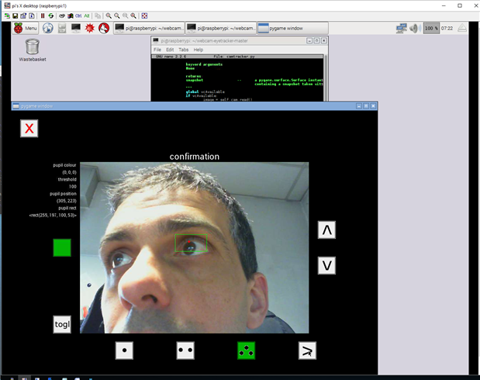Click the pupil colour value (0, 0, 0)

(70, 172)
